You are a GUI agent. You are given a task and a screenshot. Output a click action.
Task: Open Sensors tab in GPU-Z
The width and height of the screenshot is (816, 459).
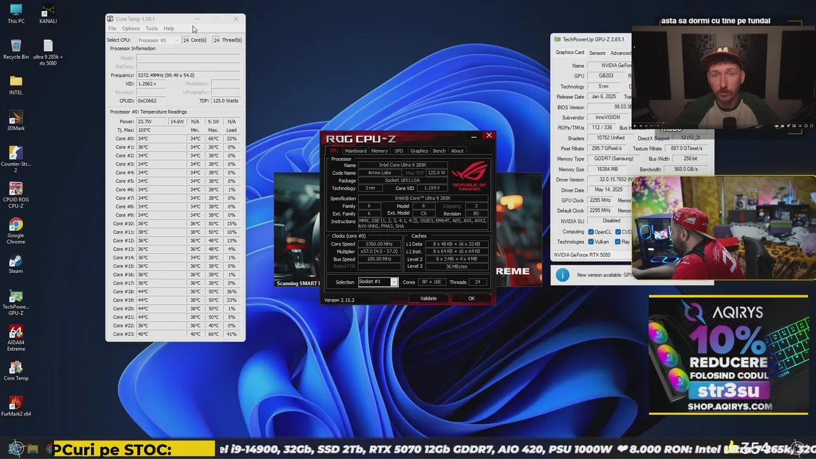[x=597, y=53]
